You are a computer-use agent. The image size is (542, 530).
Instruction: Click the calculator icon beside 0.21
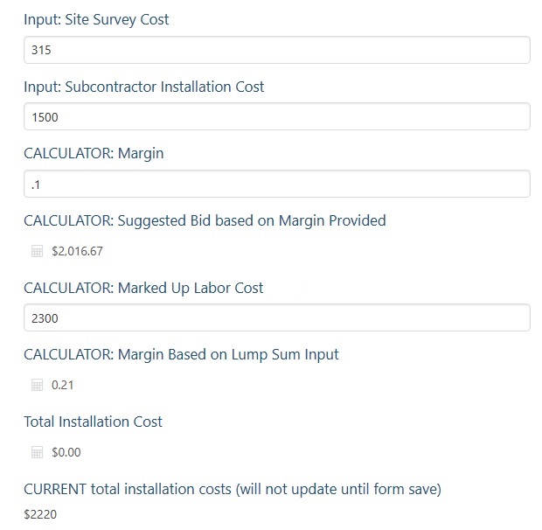37,385
